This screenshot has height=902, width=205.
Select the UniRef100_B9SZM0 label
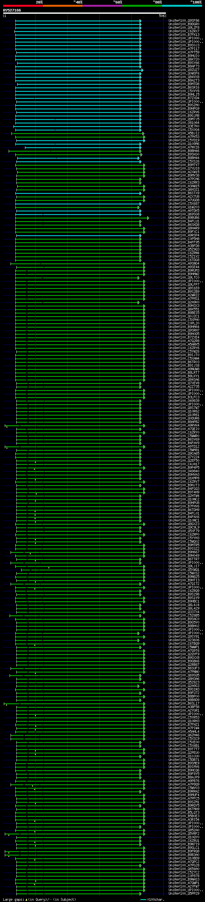point(184,105)
